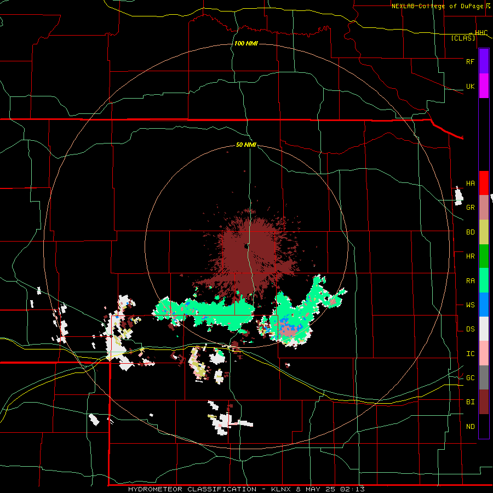
Task: Click the bright green RA legend swatch
Action: pyautogui.click(x=484, y=280)
